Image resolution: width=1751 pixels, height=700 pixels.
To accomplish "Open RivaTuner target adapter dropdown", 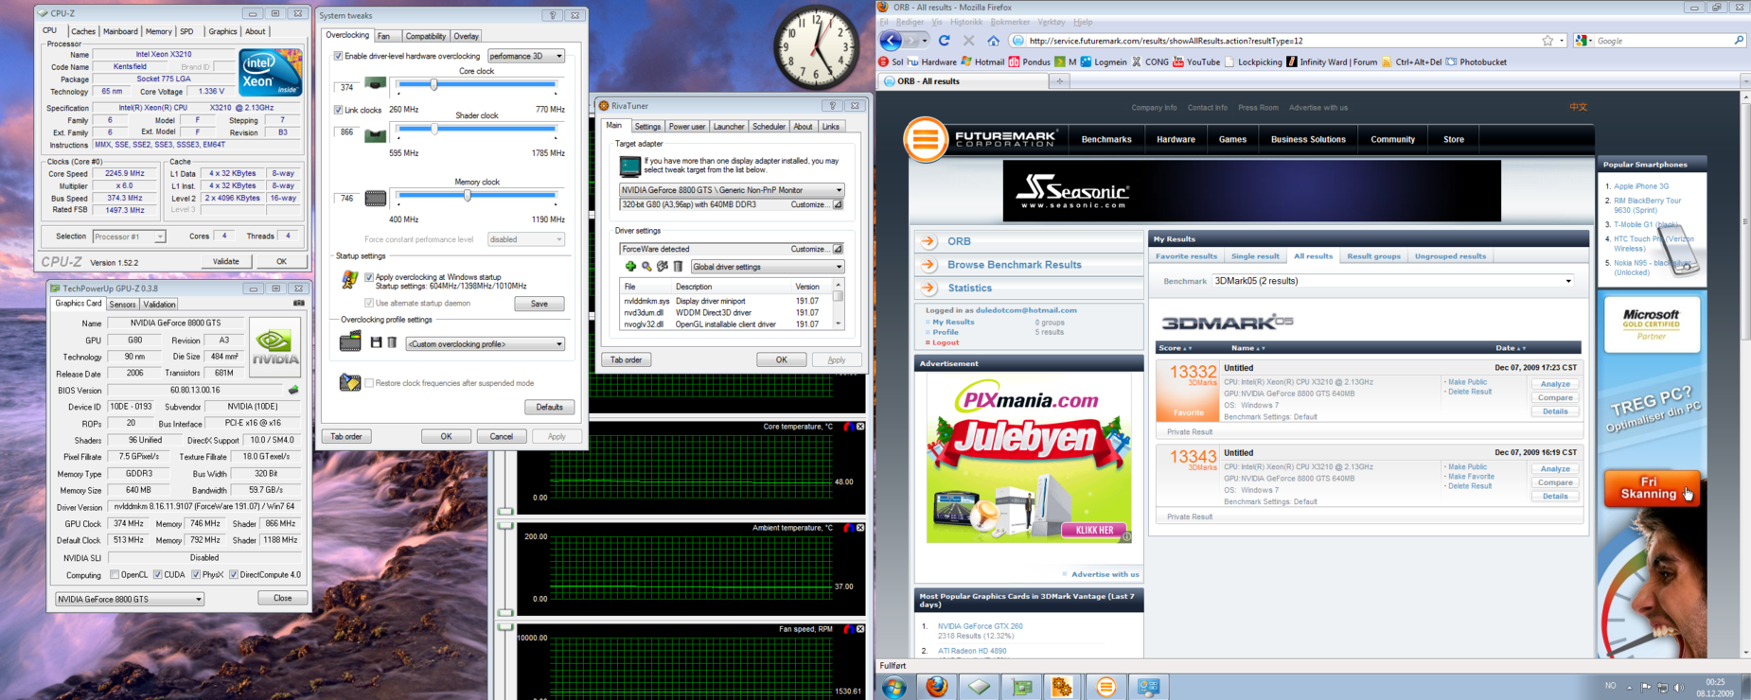I will coord(731,190).
